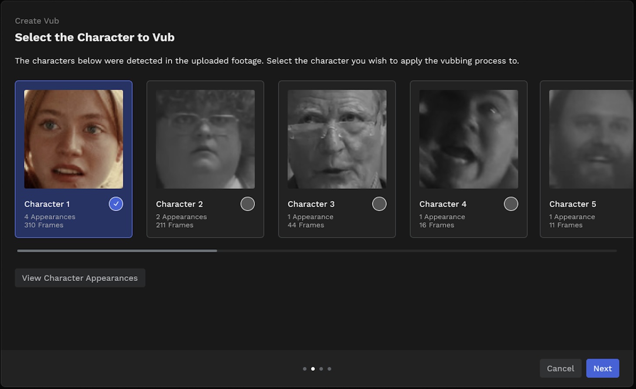Cancel the Create Vub dialog
The height and width of the screenshot is (389, 636).
[561, 369]
